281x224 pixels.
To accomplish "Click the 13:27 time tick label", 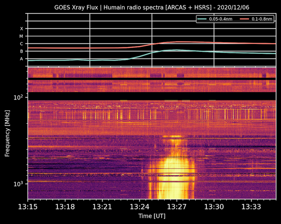I will pyautogui.click(x=177, y=207).
